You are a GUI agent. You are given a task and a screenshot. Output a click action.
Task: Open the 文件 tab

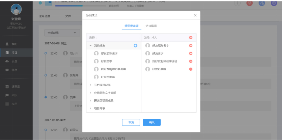(68, 16)
